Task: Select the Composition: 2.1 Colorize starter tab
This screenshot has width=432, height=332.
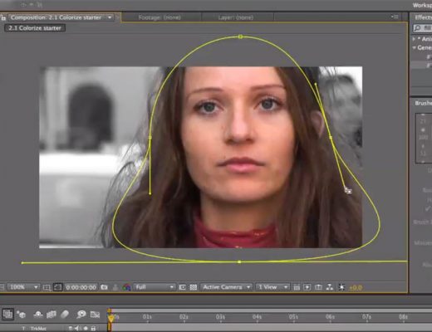Action: [56, 17]
